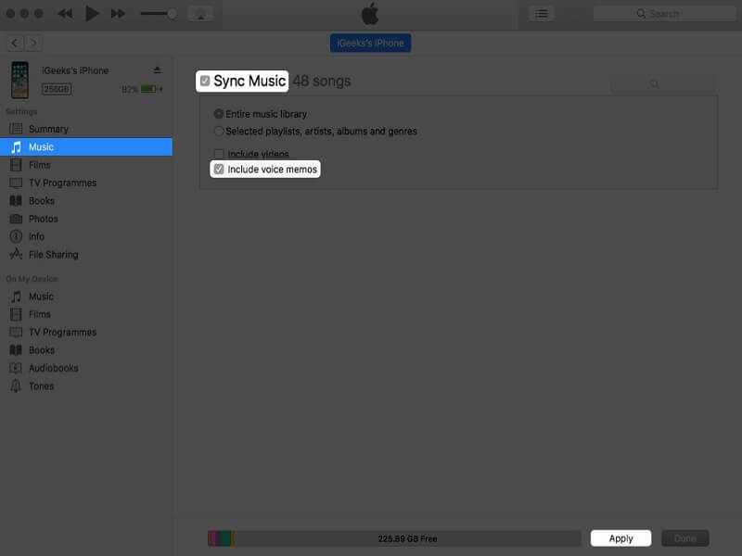
Task: Click the 48 songs count text
Action: 321,81
